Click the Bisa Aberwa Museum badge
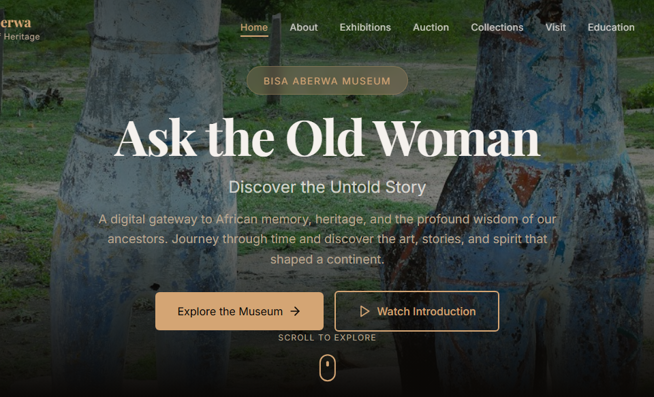This screenshot has width=654, height=397. click(328, 80)
